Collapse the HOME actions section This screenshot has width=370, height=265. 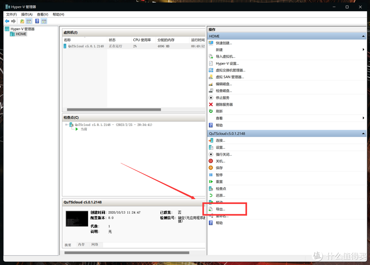363,36
